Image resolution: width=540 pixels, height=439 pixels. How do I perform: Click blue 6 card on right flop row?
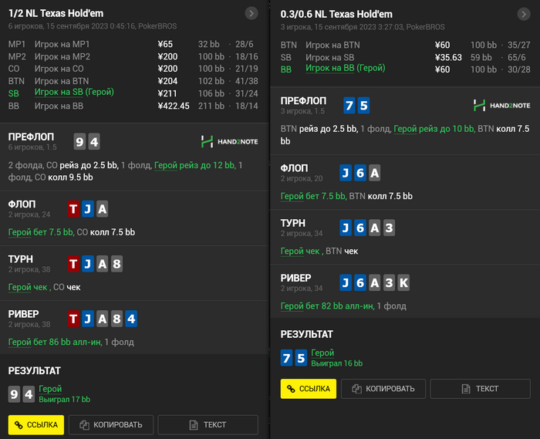(360, 173)
